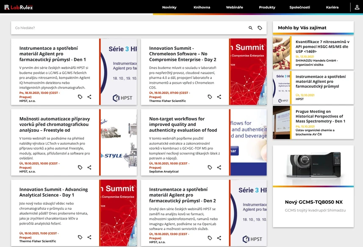
Task: Share the Innovation Summit Chromeleon Day 2 webinar
Action: point(219,96)
